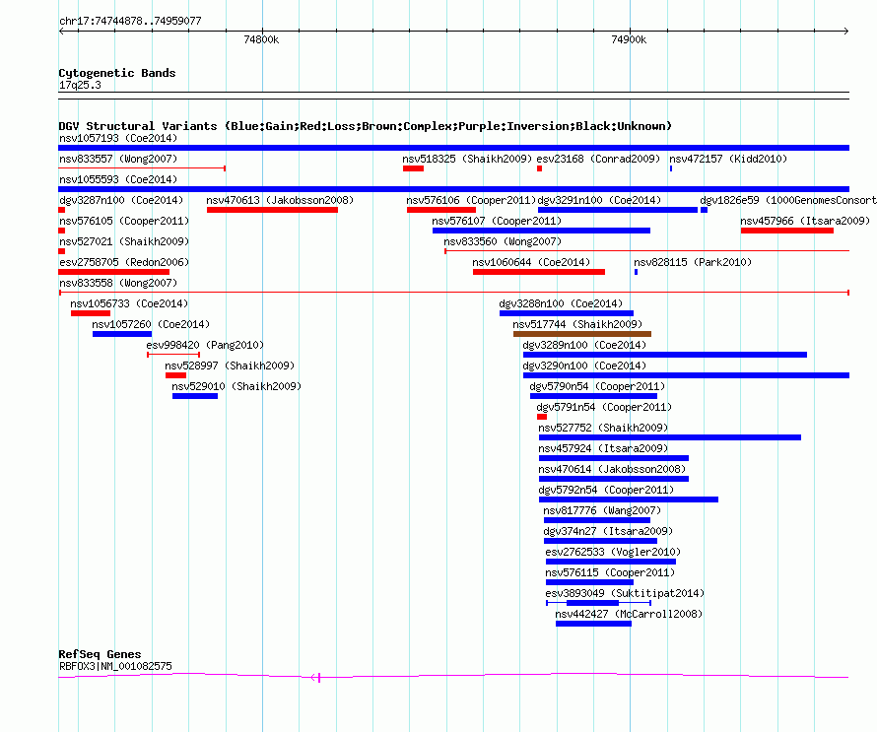The width and height of the screenshot is (877, 732).
Task: Click the esv998420 (Pang2010) label
Action: (x=205, y=345)
